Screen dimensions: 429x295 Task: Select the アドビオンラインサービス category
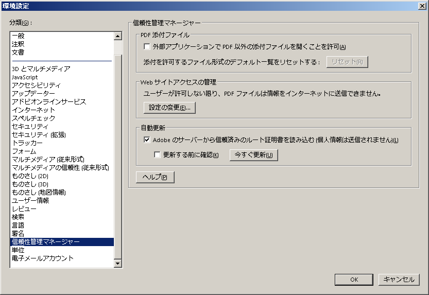[62, 102]
